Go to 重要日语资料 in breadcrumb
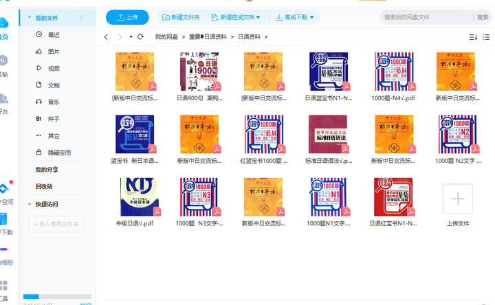The width and height of the screenshot is (495, 305). [x=208, y=37]
